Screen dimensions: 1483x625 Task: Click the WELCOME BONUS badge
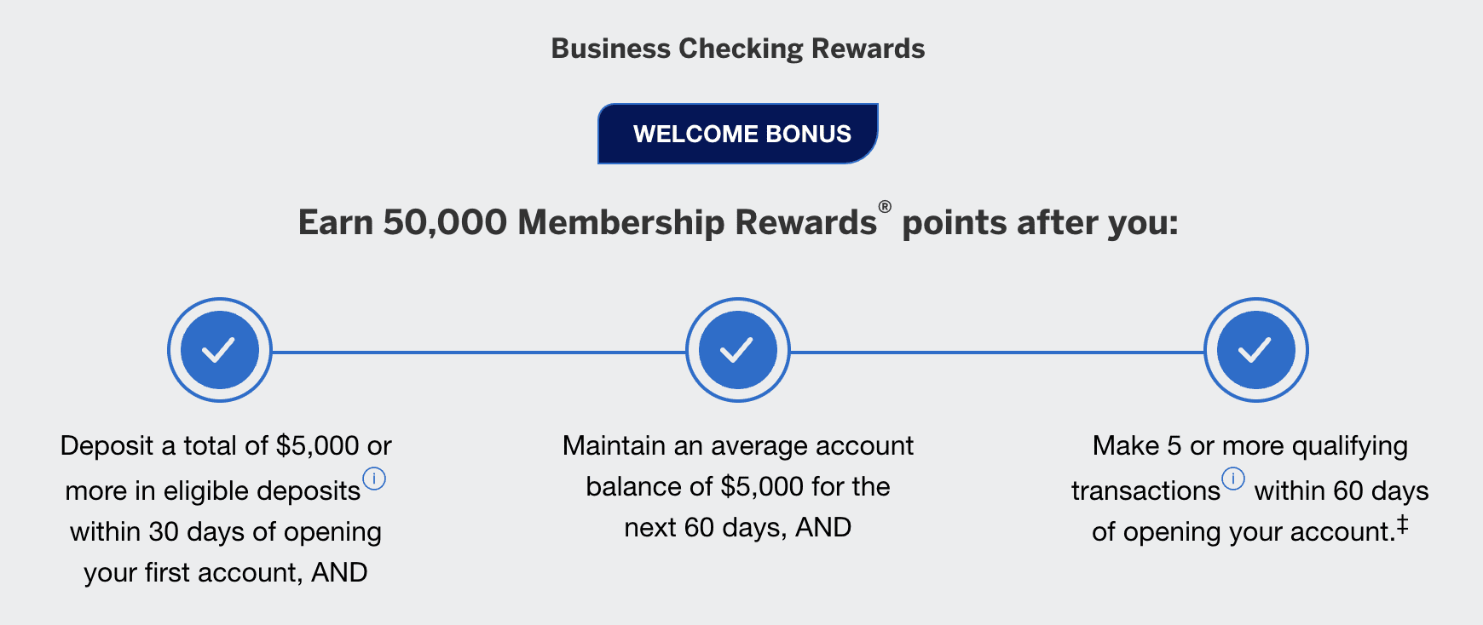(738, 134)
